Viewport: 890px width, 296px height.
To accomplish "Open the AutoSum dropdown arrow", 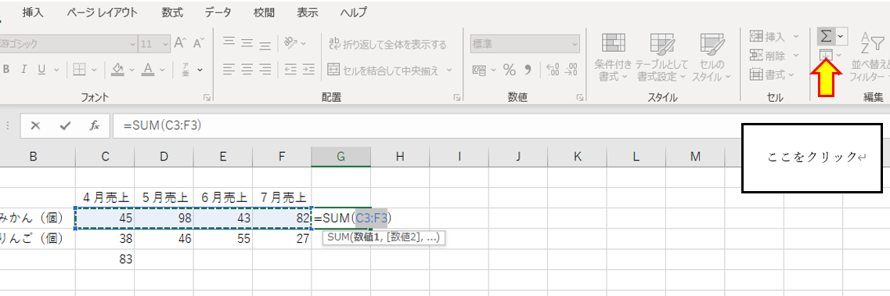I will coord(841,36).
